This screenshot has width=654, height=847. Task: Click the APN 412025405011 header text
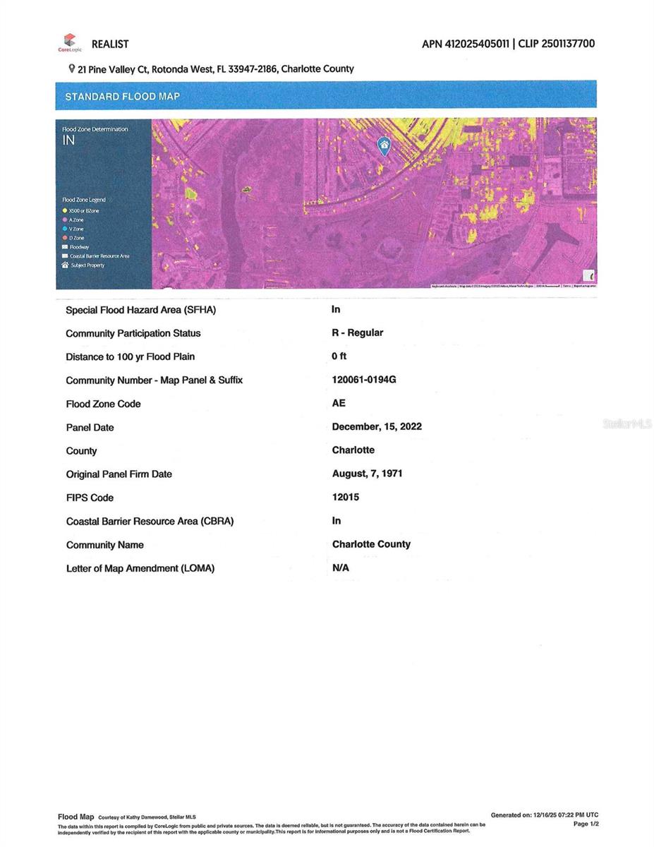coord(466,43)
